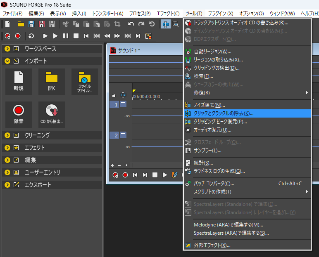Expand the ユーザーエントリ section
This screenshot has width=319, height=257.
tap(7, 172)
